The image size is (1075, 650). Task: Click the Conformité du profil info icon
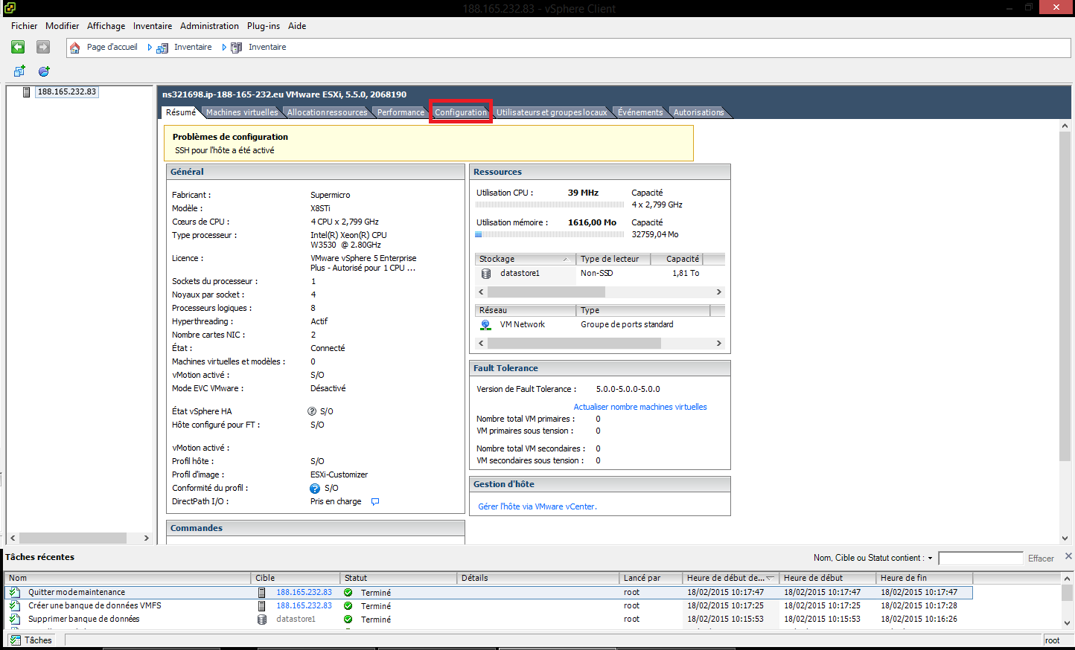315,489
